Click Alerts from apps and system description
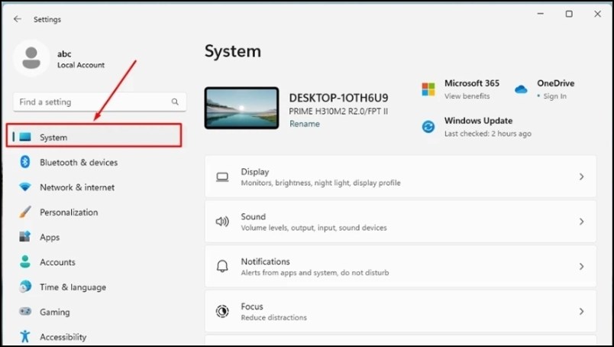 pos(315,273)
